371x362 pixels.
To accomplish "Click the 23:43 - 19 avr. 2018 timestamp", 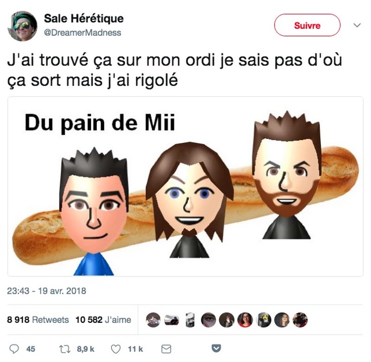I will (x=46, y=291).
